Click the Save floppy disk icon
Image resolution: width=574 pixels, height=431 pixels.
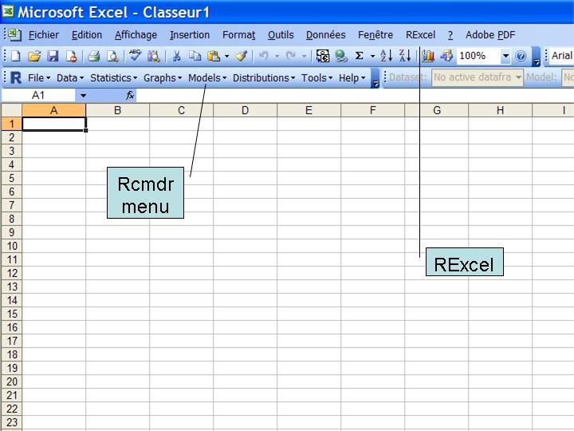[53, 56]
